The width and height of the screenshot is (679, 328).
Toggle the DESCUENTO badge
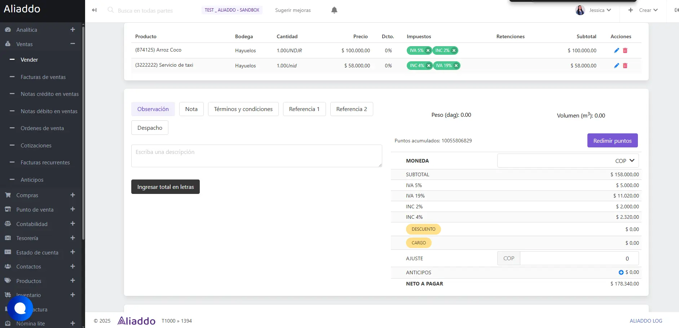(423, 229)
